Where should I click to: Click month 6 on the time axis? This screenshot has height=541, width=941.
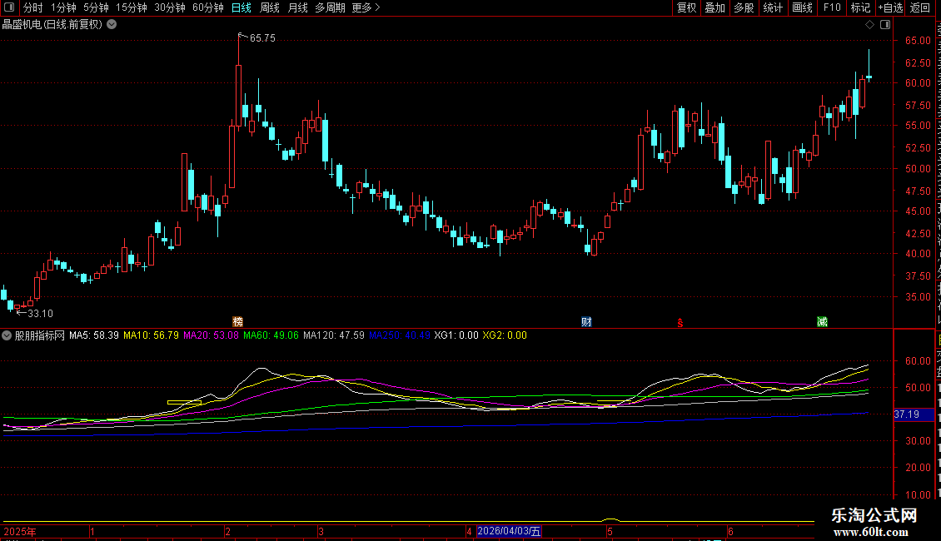point(730,531)
